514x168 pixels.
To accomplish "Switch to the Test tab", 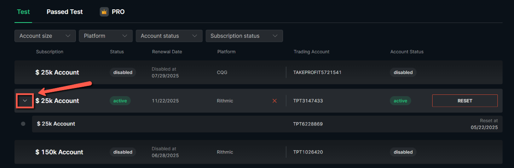I will (23, 12).
